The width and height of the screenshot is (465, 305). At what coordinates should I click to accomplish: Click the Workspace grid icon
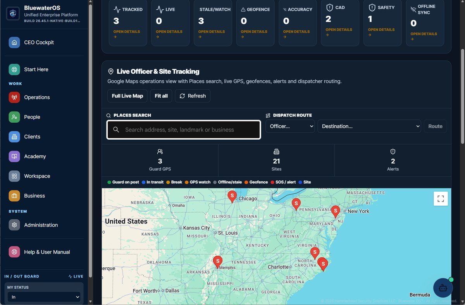click(14, 176)
